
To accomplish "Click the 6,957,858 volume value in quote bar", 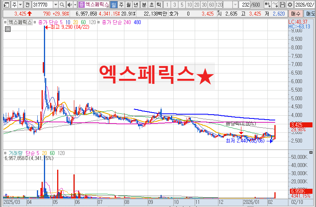I will point(86,14).
